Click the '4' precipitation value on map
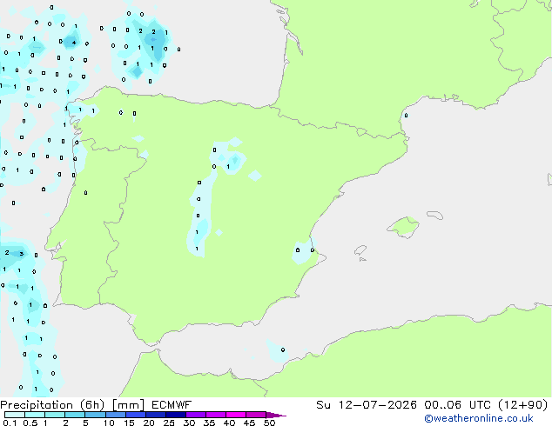552x426 pixels. coord(74,43)
